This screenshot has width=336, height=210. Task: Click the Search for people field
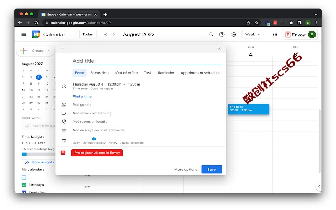pos(38,126)
